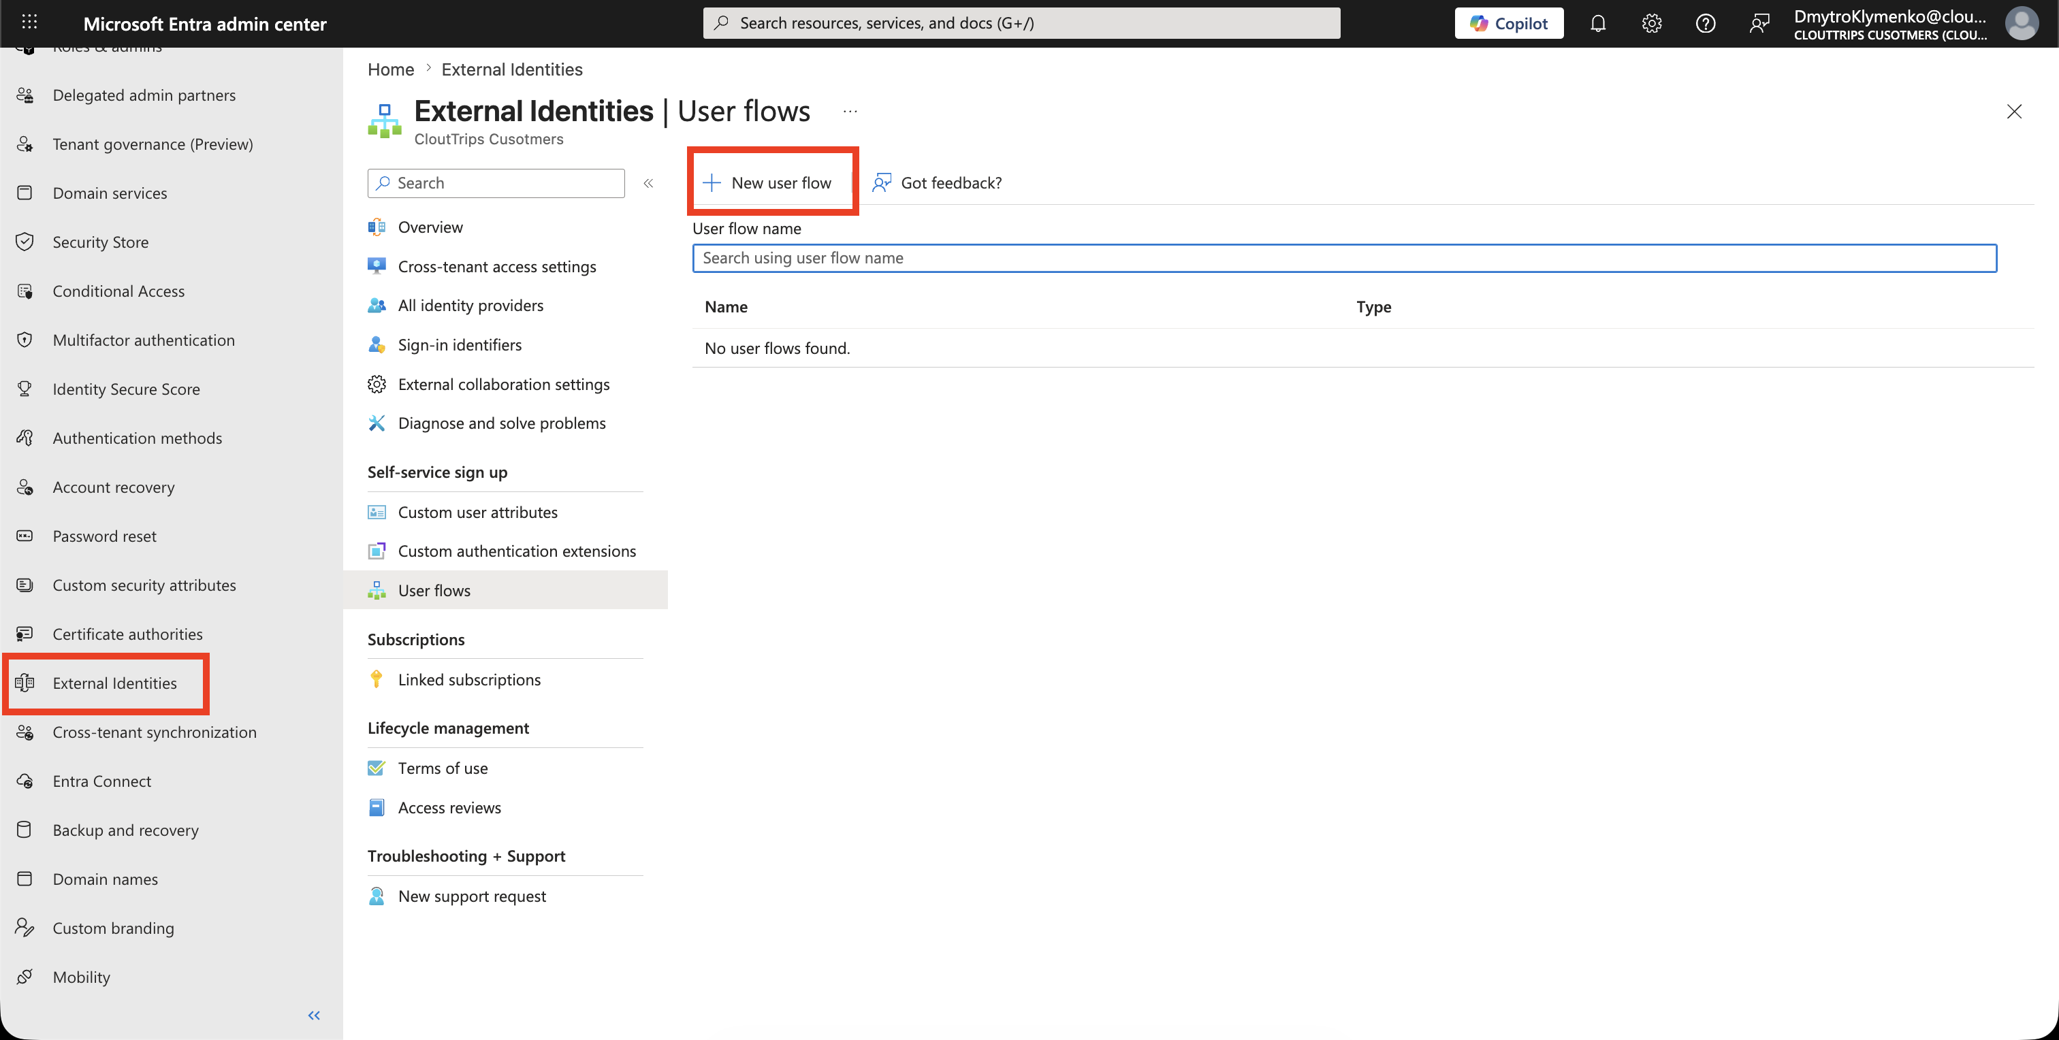Click the user account avatar
This screenshot has width=2059, height=1040.
click(x=2022, y=23)
